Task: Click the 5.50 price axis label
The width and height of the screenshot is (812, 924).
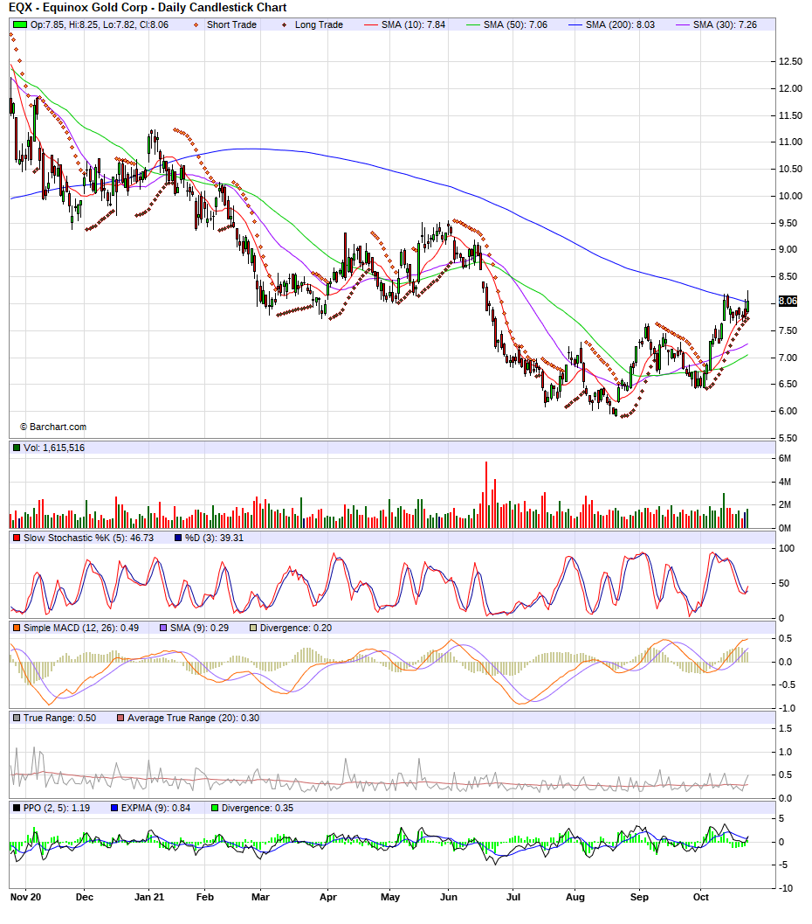Action: click(x=788, y=438)
